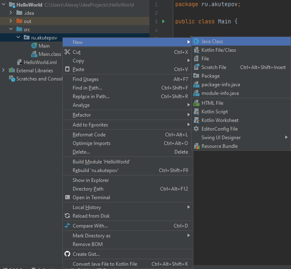Highlight the New menu entry
Image resolution: width=291 pixels, height=269 pixels.
(128, 42)
